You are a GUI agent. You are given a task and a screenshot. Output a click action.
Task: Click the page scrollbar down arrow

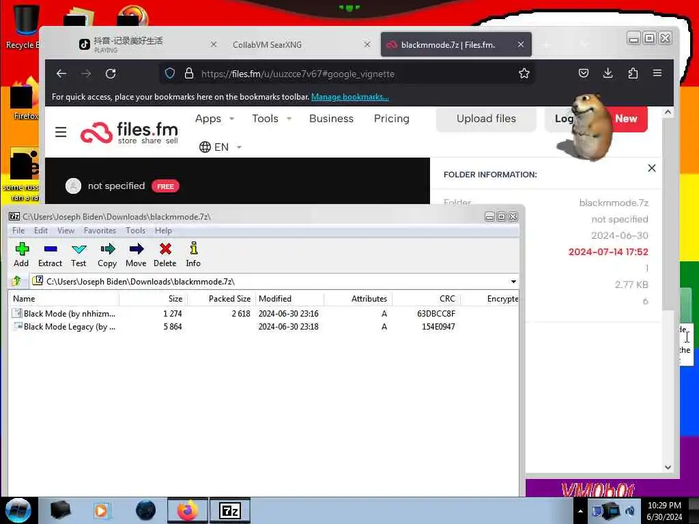coord(668,467)
